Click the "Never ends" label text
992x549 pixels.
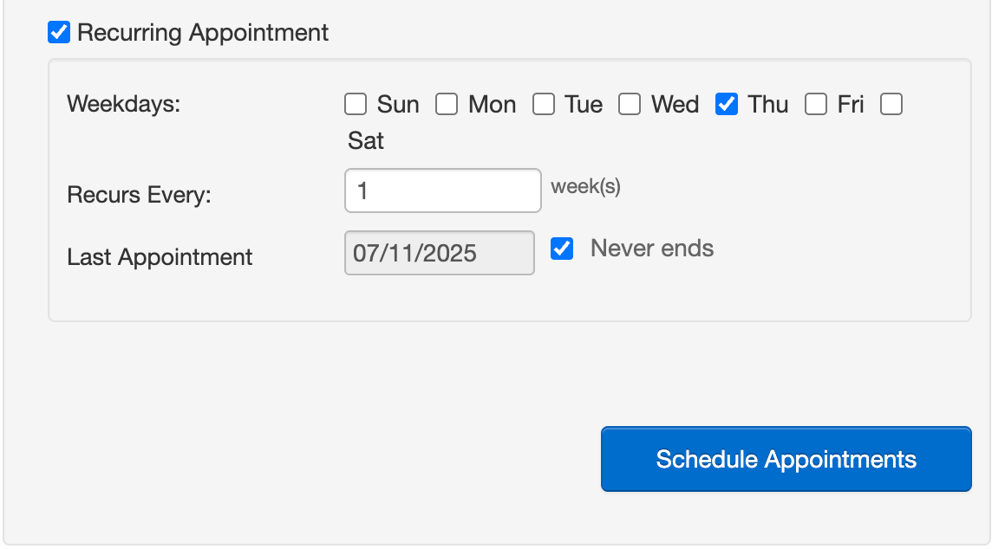(652, 249)
